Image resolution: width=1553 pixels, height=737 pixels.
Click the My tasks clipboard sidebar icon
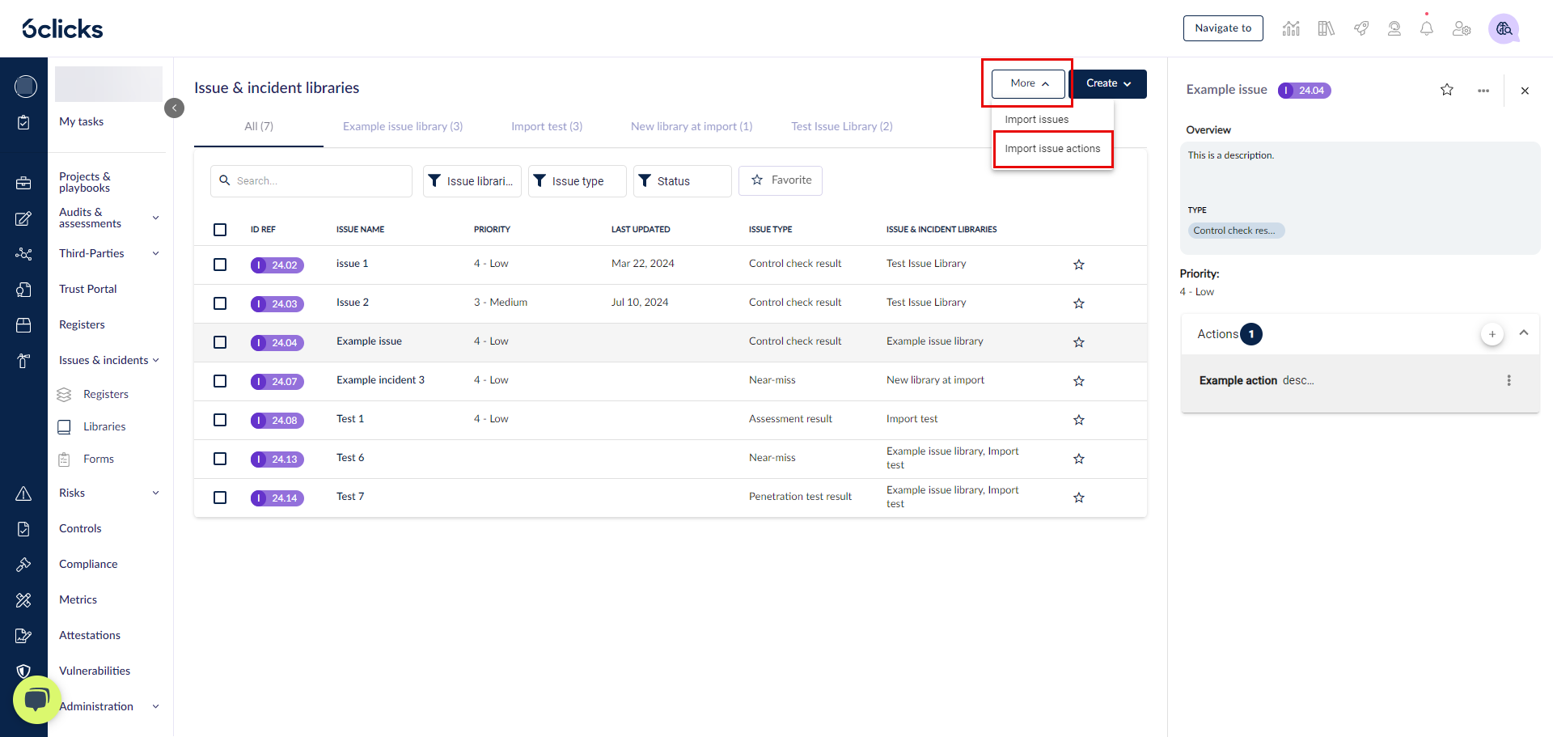click(23, 122)
